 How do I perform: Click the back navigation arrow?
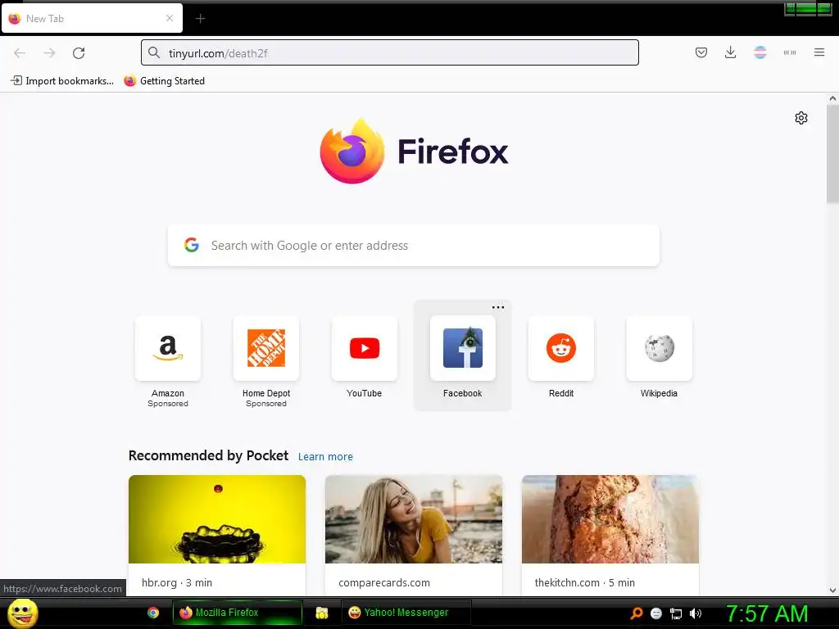tap(20, 53)
